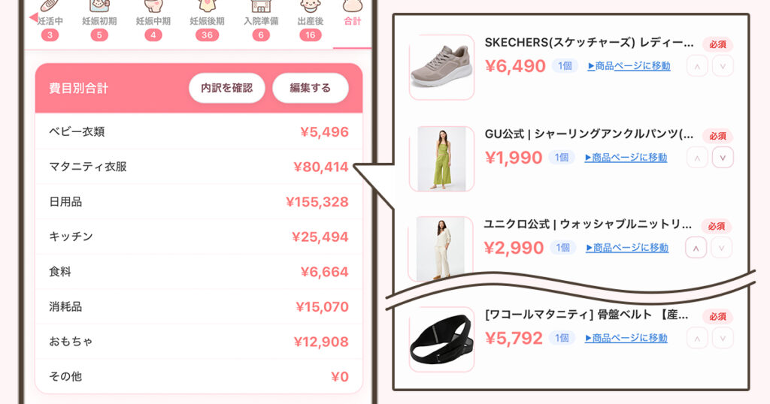Select the マタニティ衣服 total row
Viewport: 770px width, 404px height.
coord(199,167)
